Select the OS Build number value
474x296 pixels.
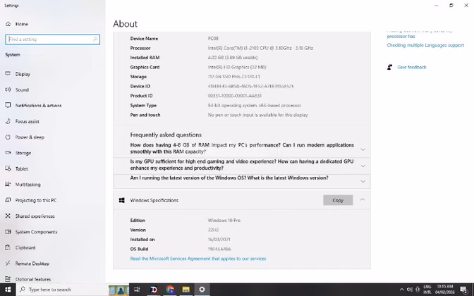click(x=219, y=249)
